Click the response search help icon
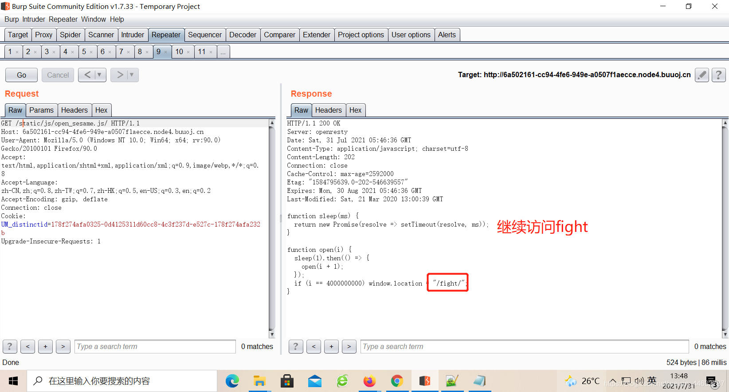 [296, 346]
